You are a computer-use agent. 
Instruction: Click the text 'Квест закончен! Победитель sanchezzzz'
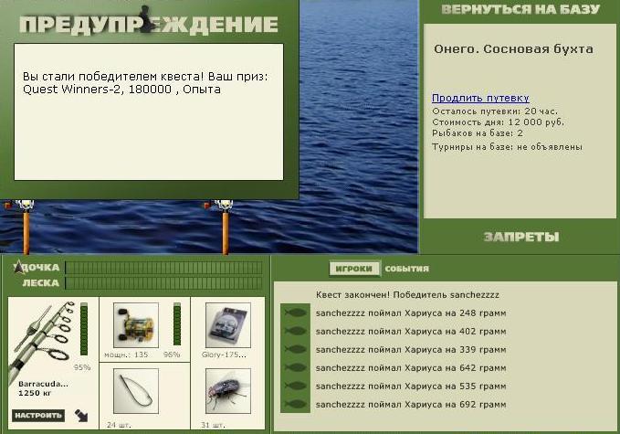pyautogui.click(x=407, y=295)
